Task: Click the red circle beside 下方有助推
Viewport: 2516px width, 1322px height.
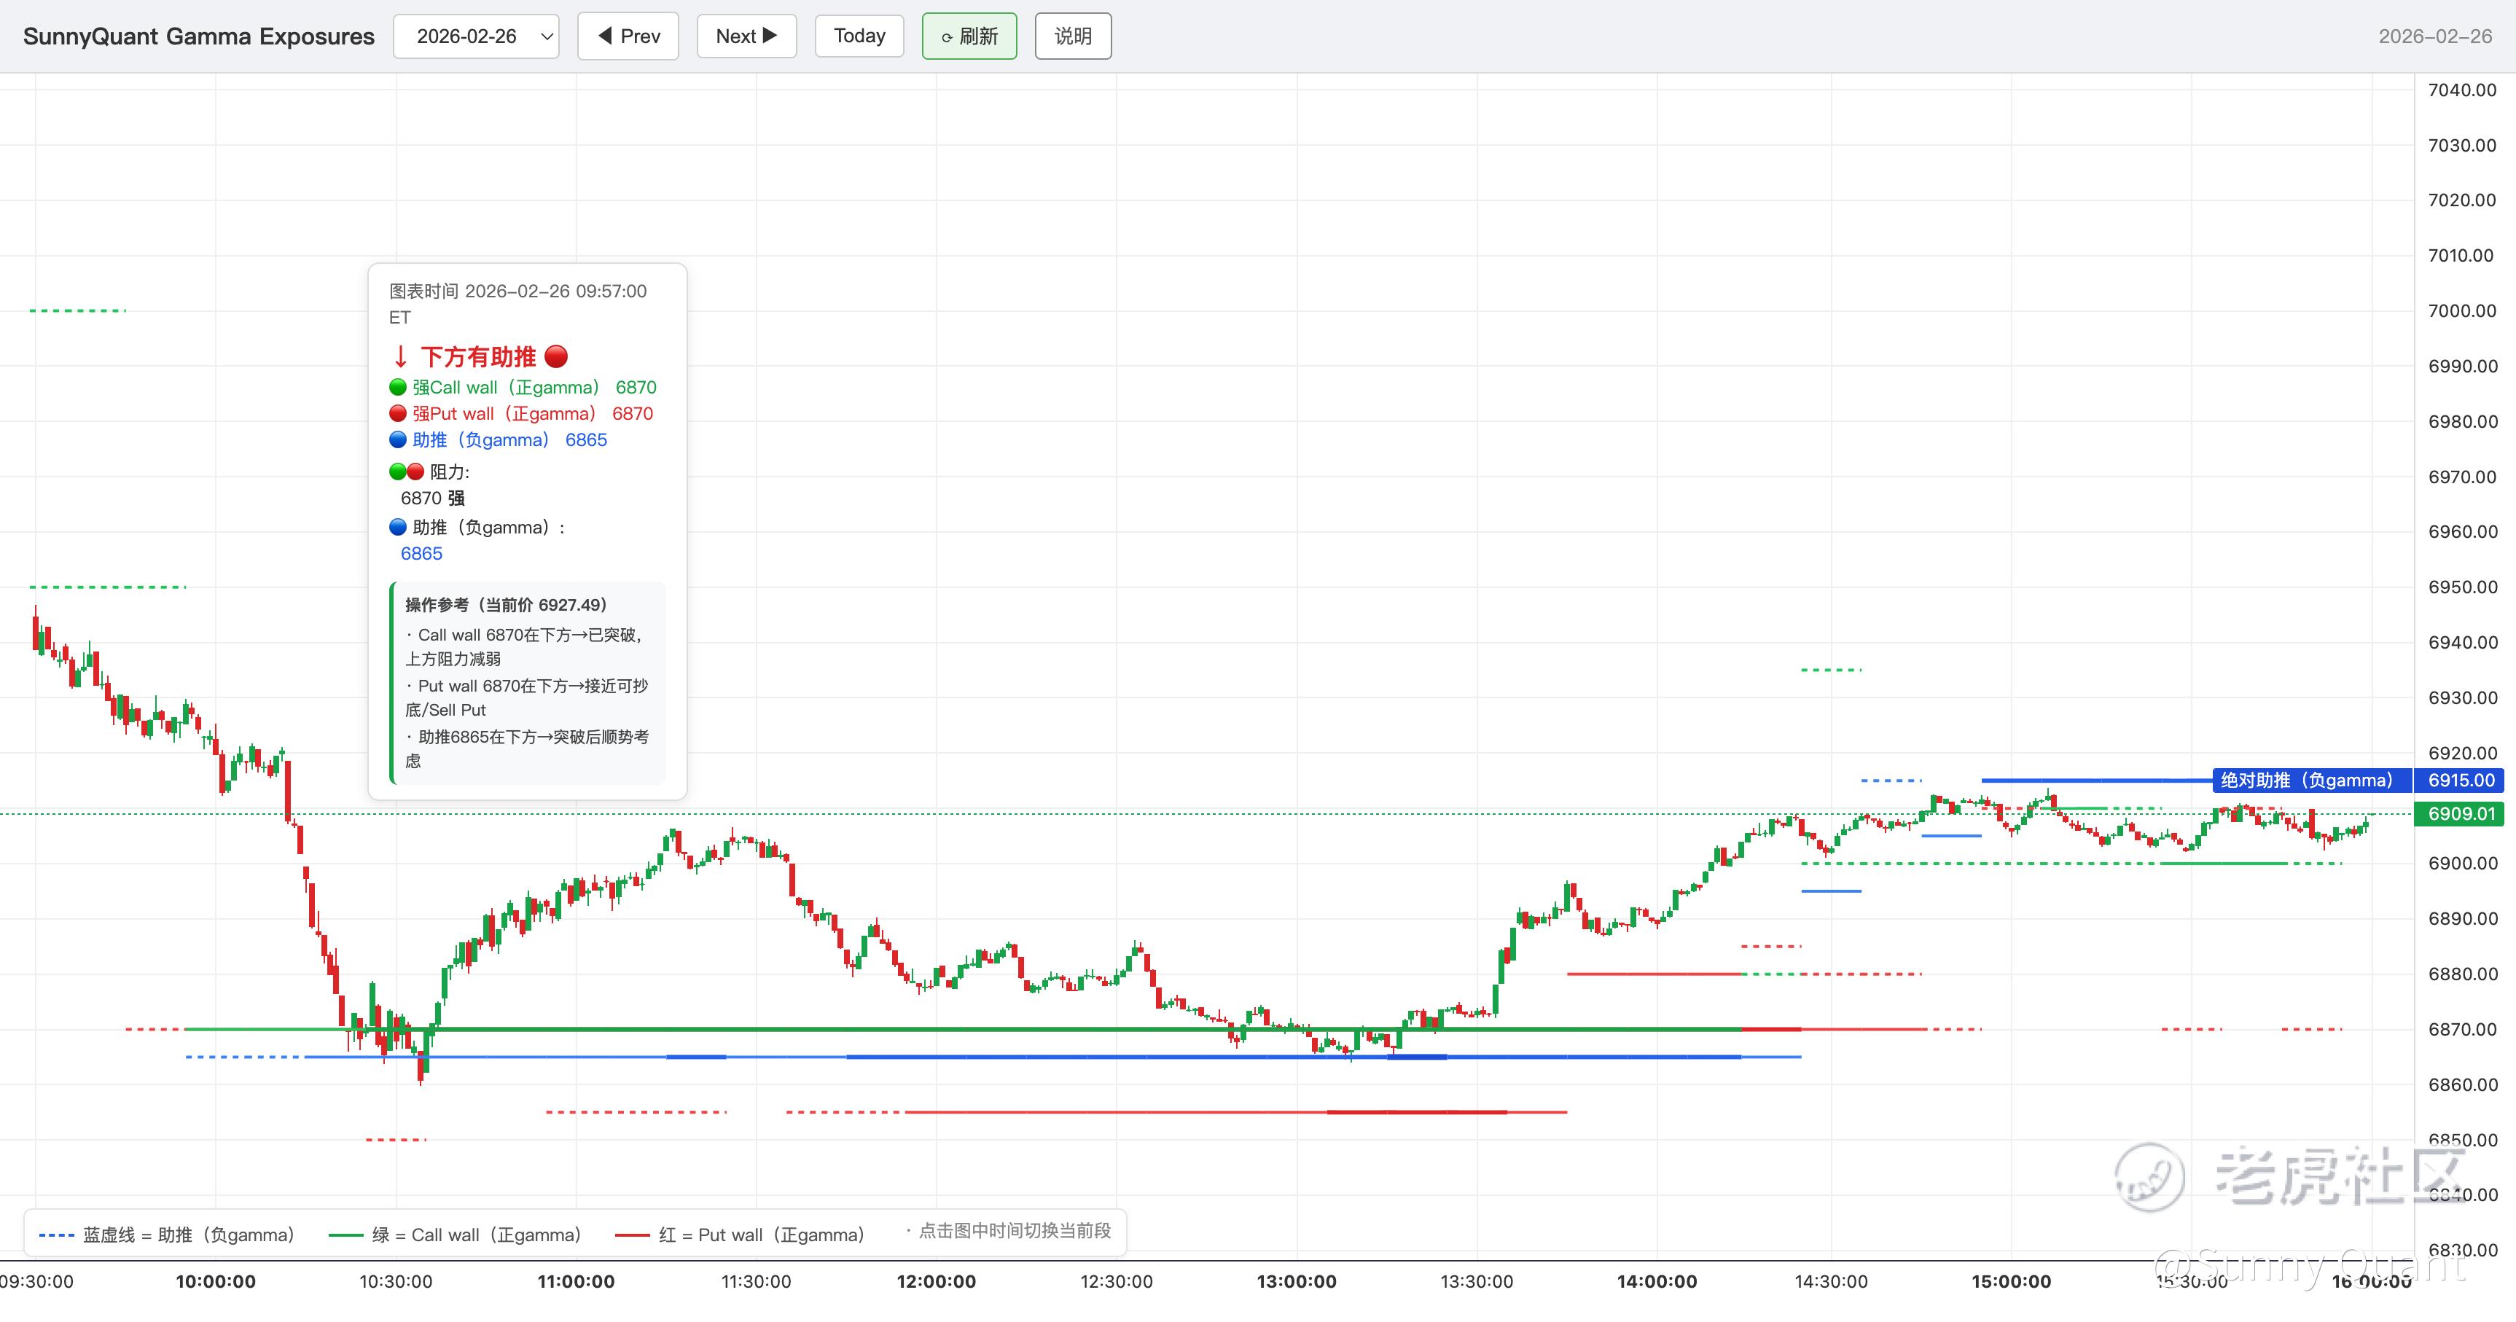Action: click(555, 356)
